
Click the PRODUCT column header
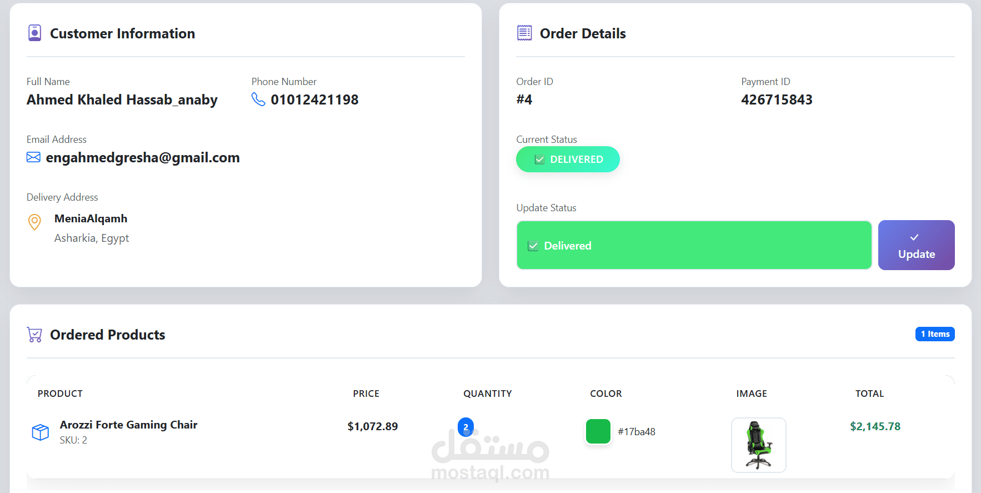click(60, 394)
